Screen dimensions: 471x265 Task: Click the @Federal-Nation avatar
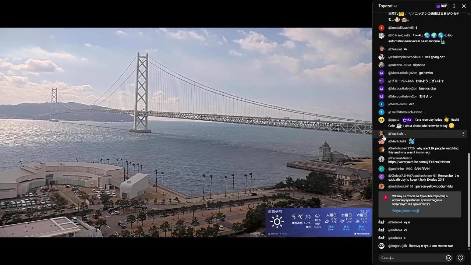coord(382,159)
